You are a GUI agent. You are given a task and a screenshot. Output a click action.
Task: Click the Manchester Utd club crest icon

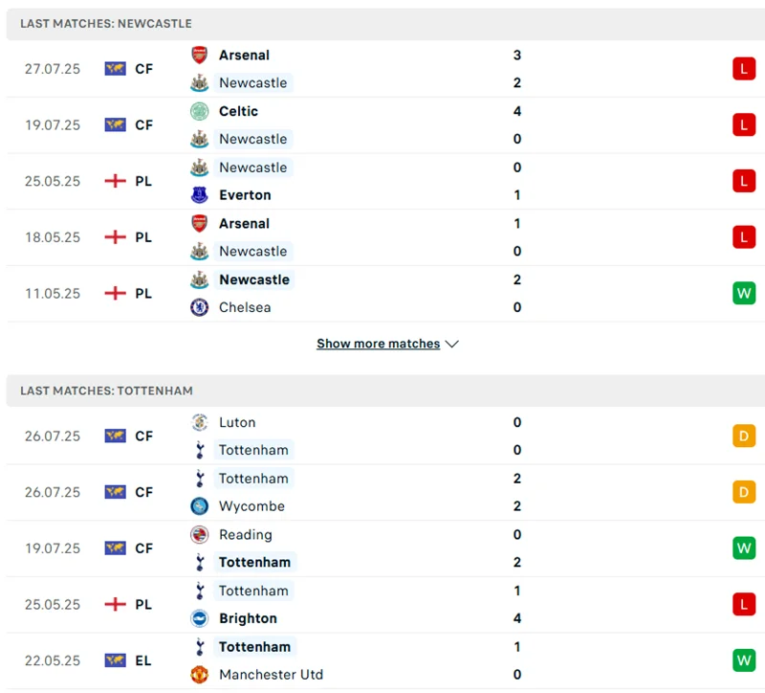click(199, 675)
